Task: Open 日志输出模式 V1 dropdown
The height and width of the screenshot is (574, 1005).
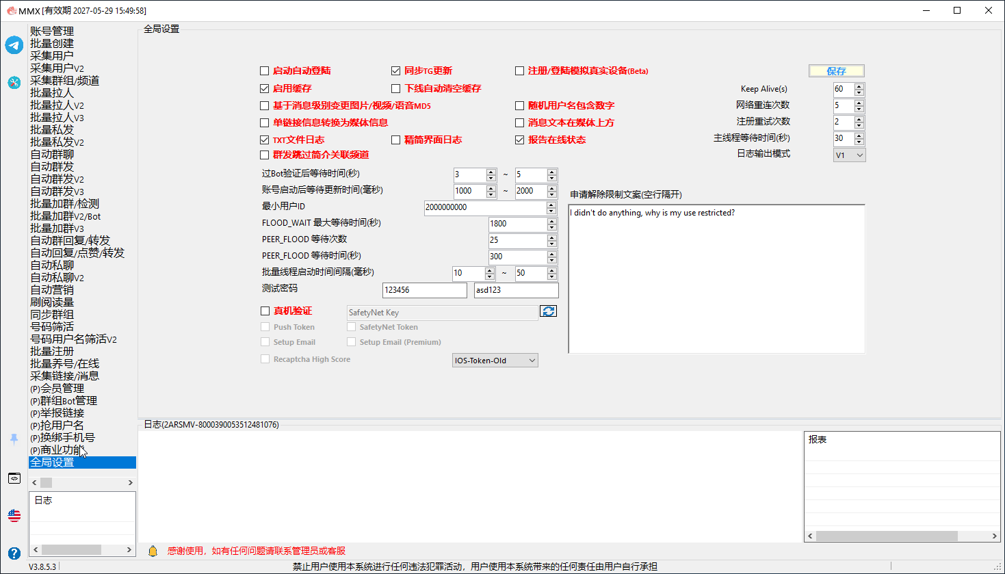Action: click(x=850, y=155)
